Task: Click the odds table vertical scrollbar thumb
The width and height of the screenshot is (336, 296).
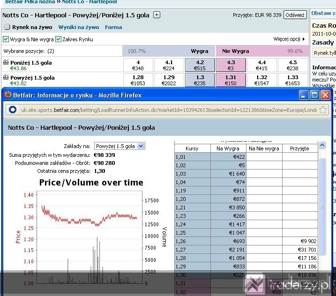Action: 322,207
